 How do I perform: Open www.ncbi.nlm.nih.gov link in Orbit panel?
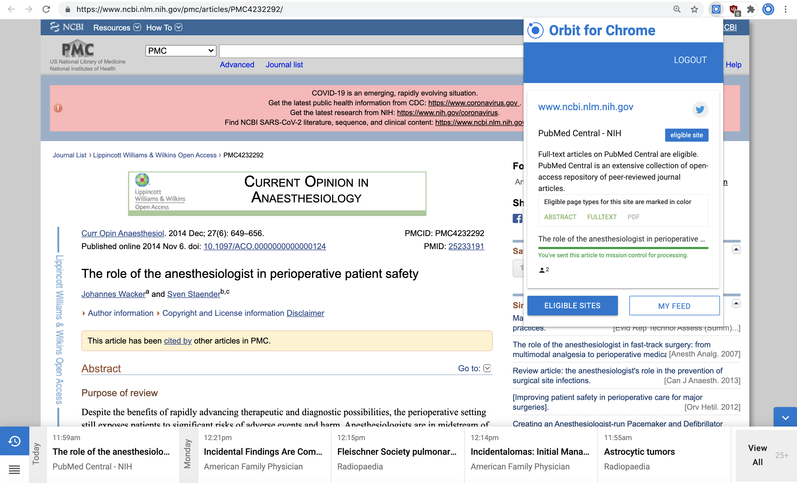tap(585, 107)
